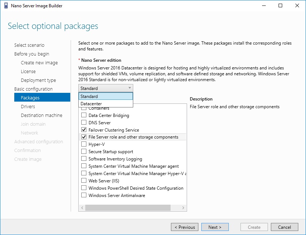Screen dimensions: 306x235
Task: Go to the Drivers step in sidebar
Action: [28, 107]
